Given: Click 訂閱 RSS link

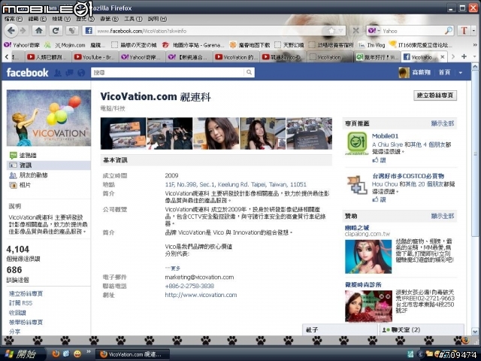Looking at the screenshot, I should pos(20,303).
